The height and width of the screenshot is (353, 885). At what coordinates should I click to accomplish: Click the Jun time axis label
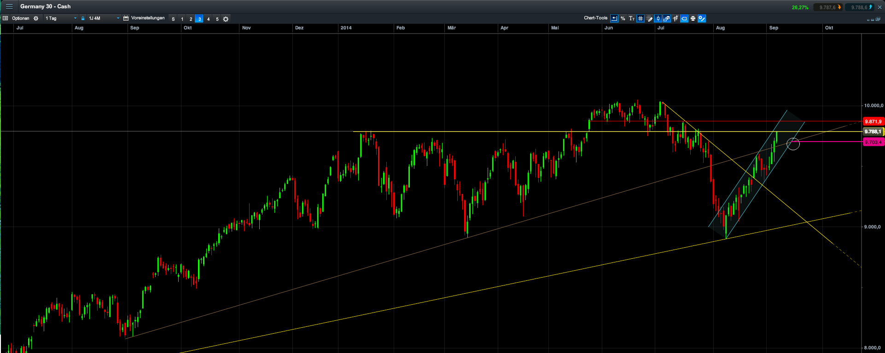tap(609, 28)
